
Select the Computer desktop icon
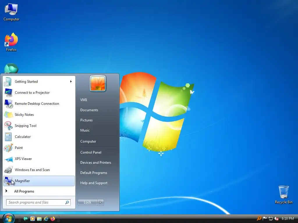coord(11,12)
